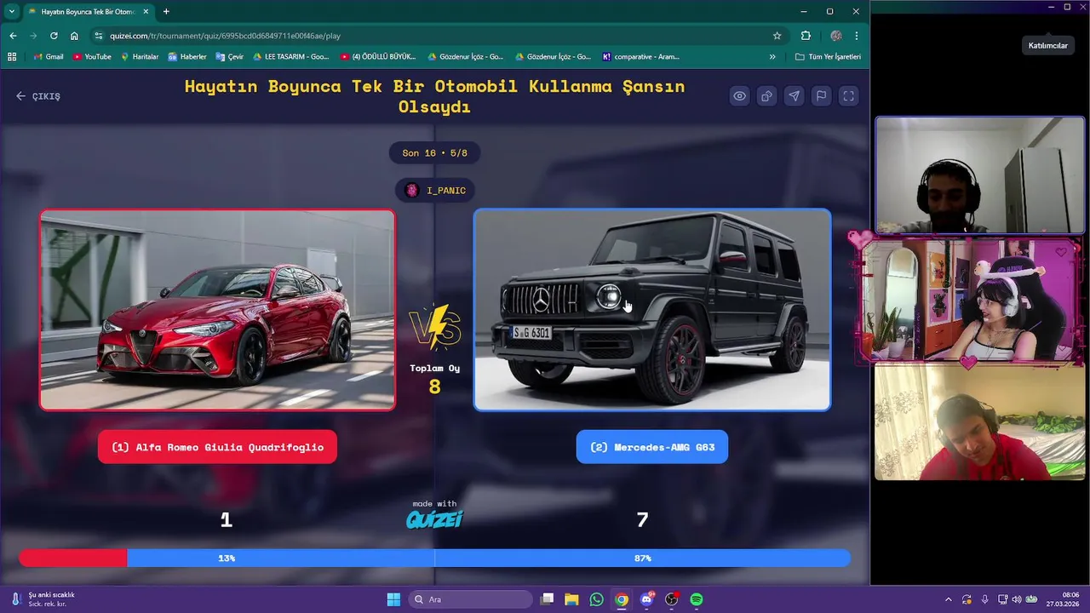
Task: Open Task View on taskbar
Action: [x=548, y=599]
